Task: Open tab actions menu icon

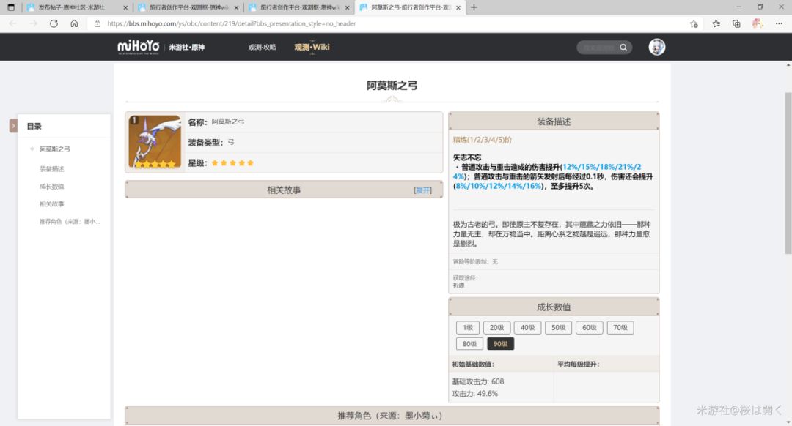Action: (x=10, y=7)
